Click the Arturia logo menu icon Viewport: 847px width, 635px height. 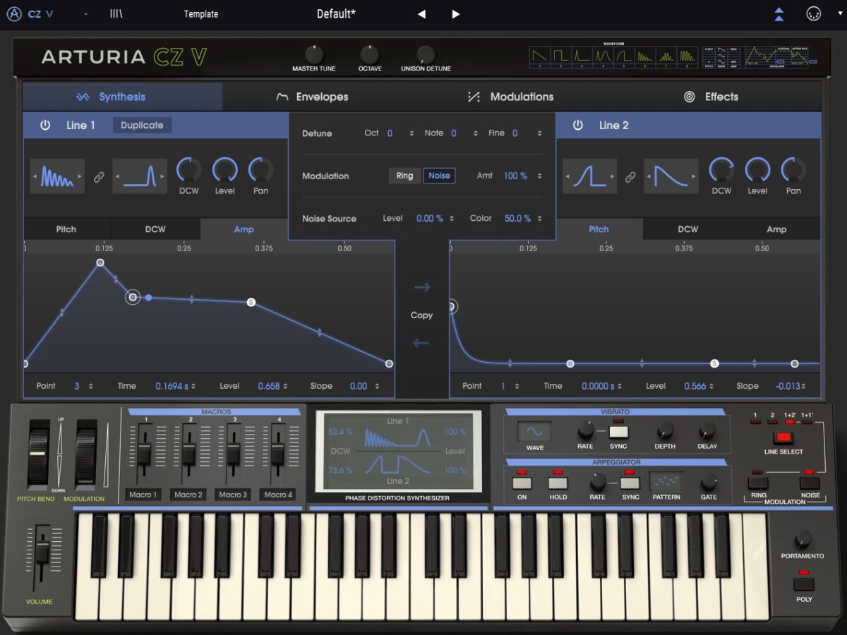click(x=14, y=14)
